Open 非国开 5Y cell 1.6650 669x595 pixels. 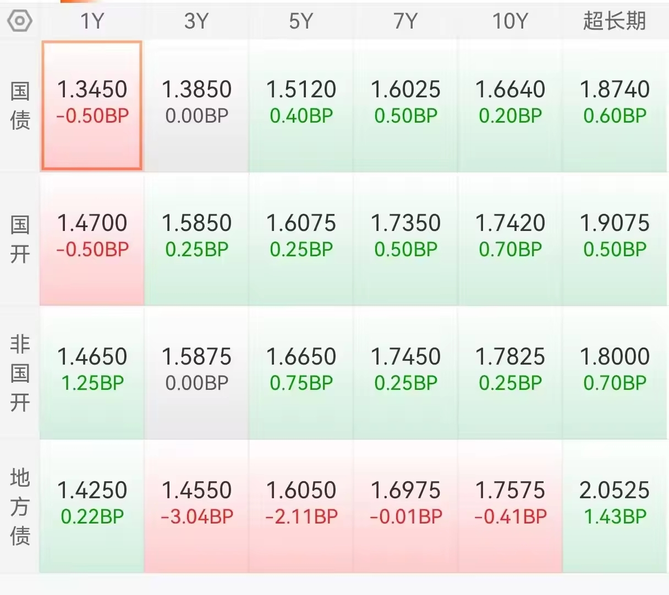[301, 373]
